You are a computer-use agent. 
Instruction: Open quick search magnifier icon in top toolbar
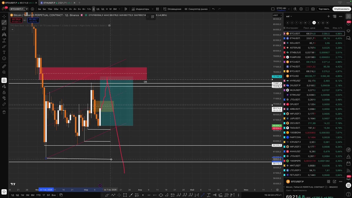pyautogui.click(x=295, y=9)
